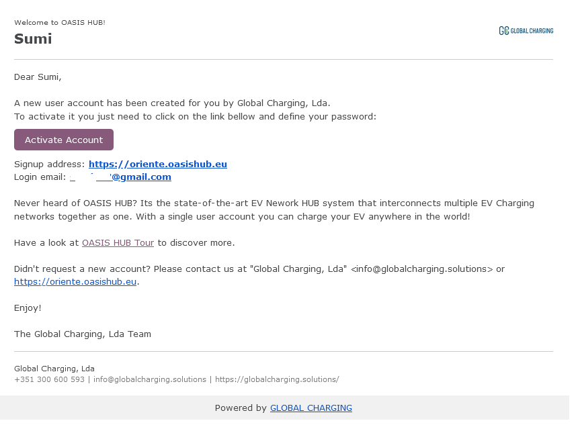Click the Welcome to OASIS HUB! header text
The height and width of the screenshot is (427, 576).
coord(60,22)
